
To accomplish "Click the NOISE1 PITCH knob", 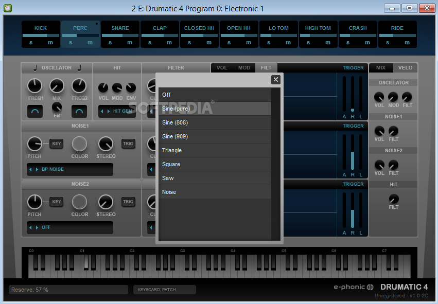I will pyautogui.click(x=34, y=144).
